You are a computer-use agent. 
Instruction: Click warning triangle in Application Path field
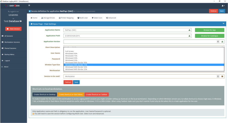point(189,36)
